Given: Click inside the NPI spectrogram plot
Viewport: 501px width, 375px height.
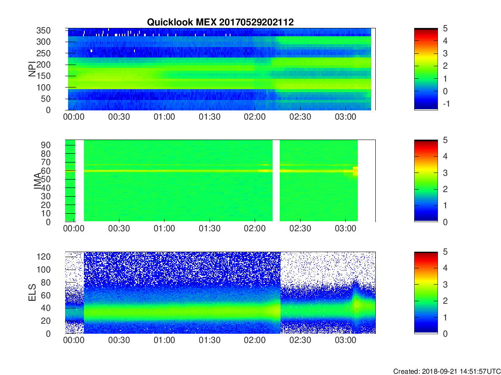Looking at the screenshot, I should click(x=220, y=69).
